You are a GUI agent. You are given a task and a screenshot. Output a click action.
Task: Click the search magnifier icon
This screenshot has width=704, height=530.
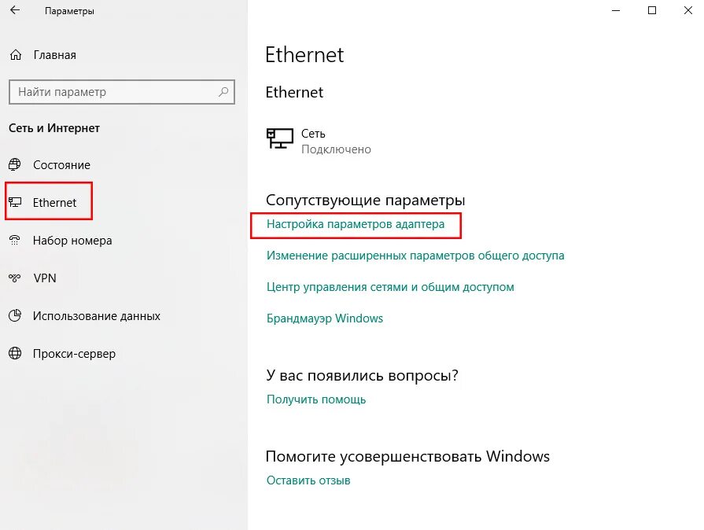click(224, 92)
